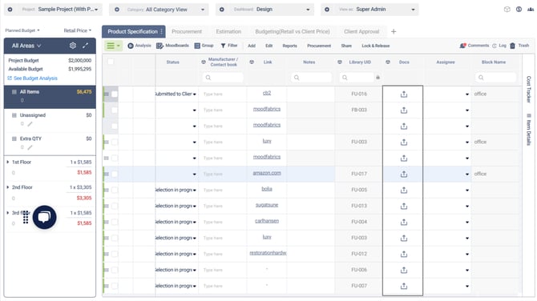Switch to the Procurement tab

tap(187, 31)
